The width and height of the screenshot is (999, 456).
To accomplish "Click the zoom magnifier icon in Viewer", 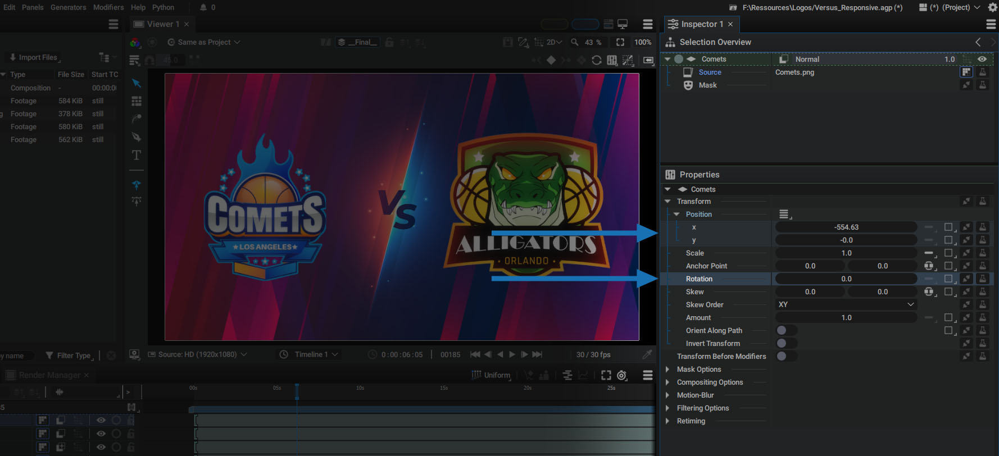I will point(574,42).
